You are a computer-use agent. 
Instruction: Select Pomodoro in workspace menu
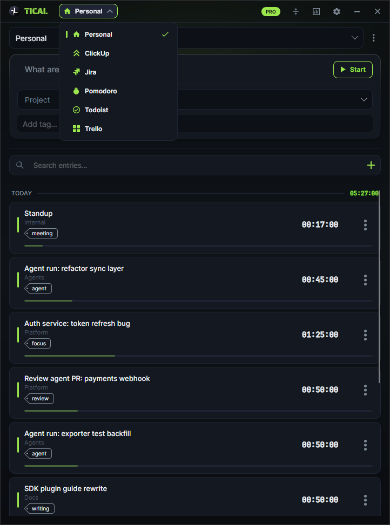pos(118,91)
